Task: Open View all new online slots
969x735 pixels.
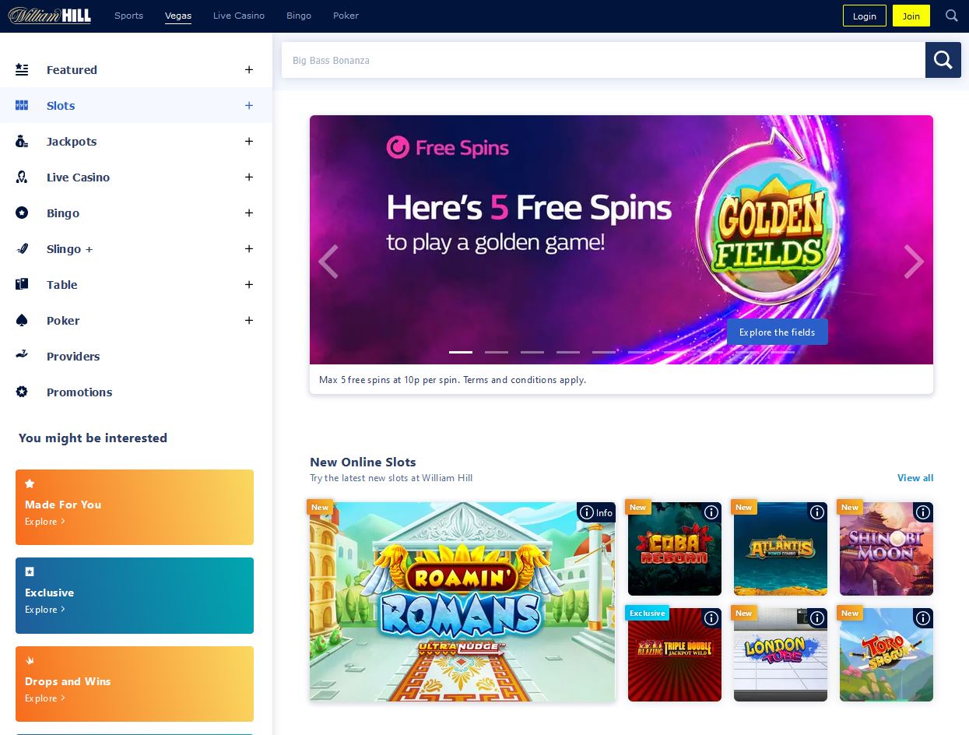Action: pyautogui.click(x=915, y=478)
